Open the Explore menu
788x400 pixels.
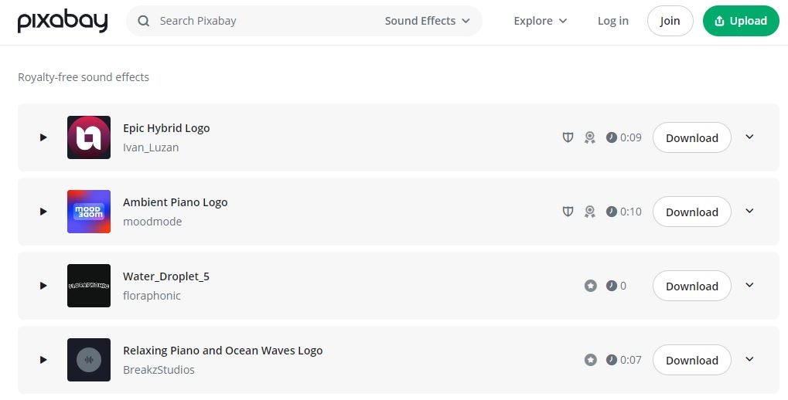click(x=540, y=21)
